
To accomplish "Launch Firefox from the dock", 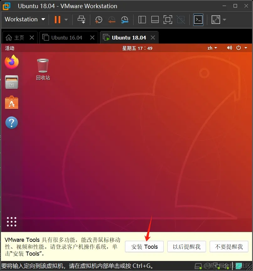I will pos(12,62).
